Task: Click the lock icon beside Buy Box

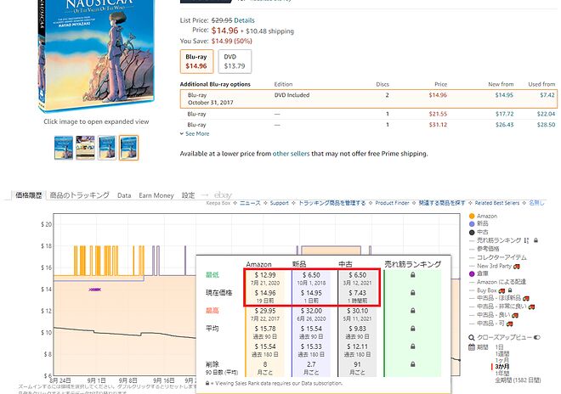Action: click(510, 290)
